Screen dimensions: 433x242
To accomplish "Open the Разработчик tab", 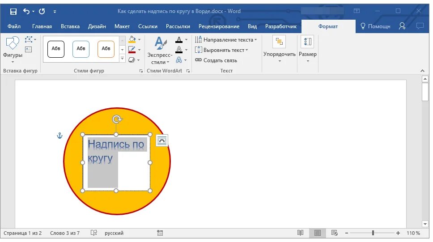I will click(x=281, y=26).
